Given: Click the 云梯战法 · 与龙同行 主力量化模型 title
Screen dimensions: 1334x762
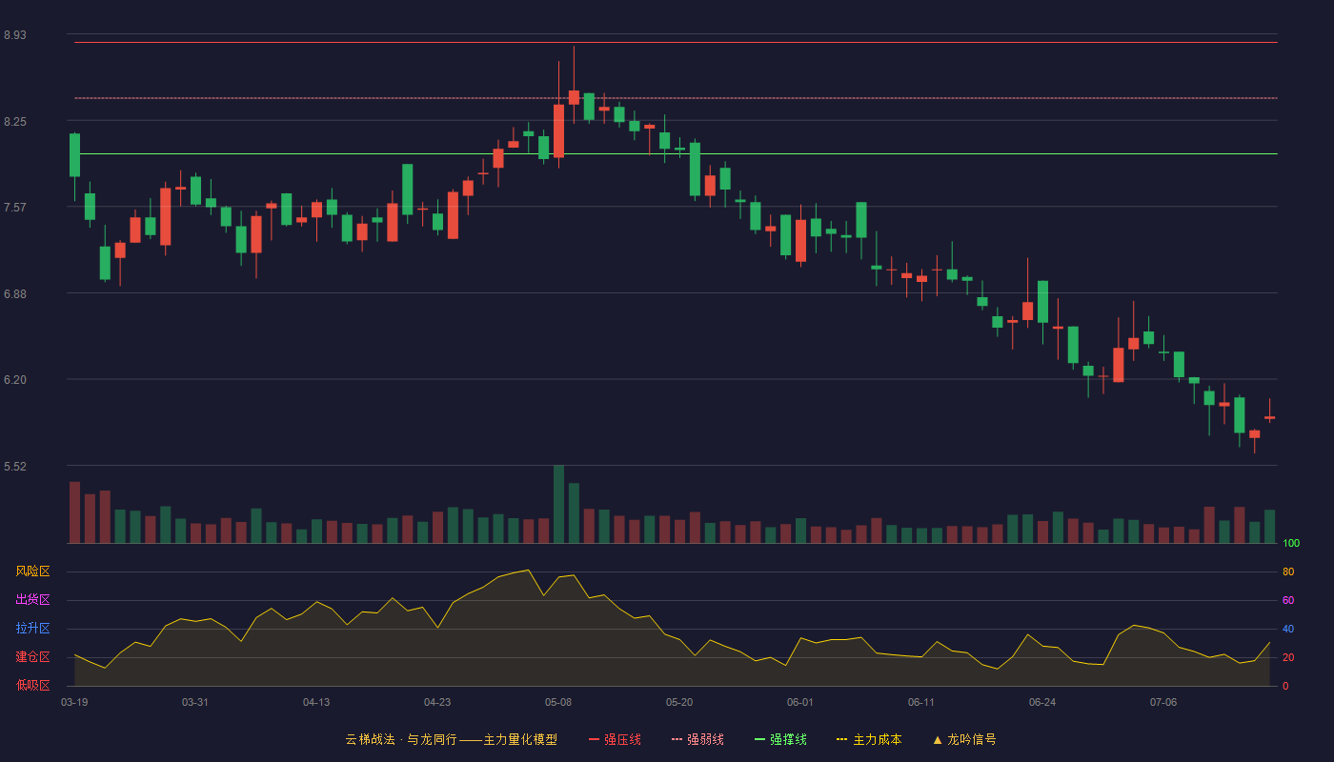Looking at the screenshot, I should [451, 739].
